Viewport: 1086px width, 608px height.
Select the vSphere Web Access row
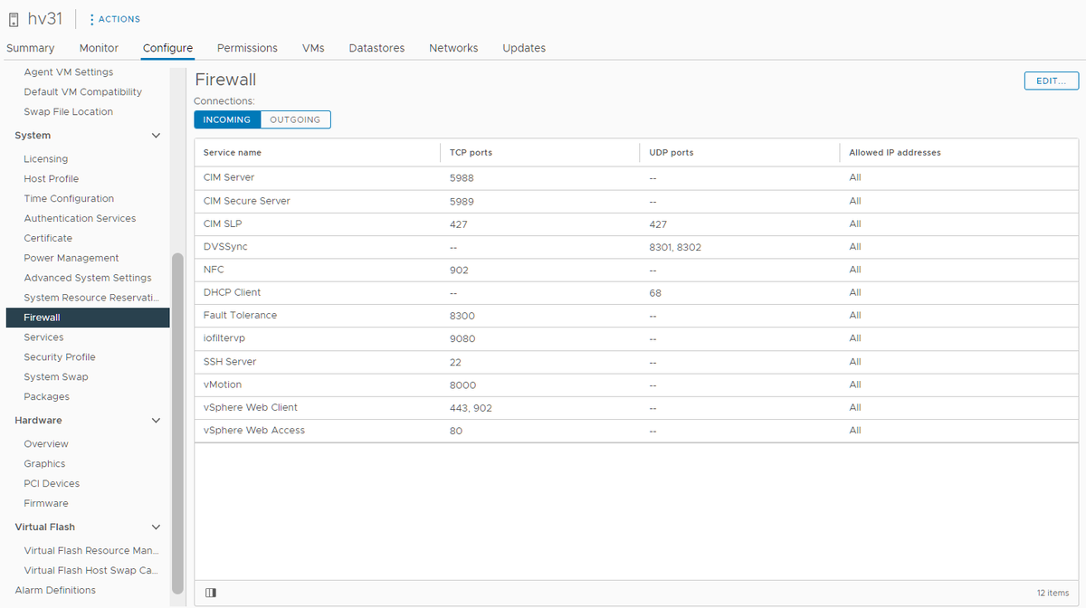coord(636,431)
